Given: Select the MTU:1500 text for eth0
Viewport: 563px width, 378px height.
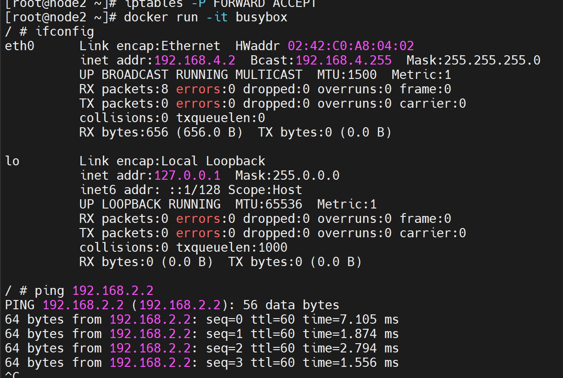Looking at the screenshot, I should (x=347, y=74).
